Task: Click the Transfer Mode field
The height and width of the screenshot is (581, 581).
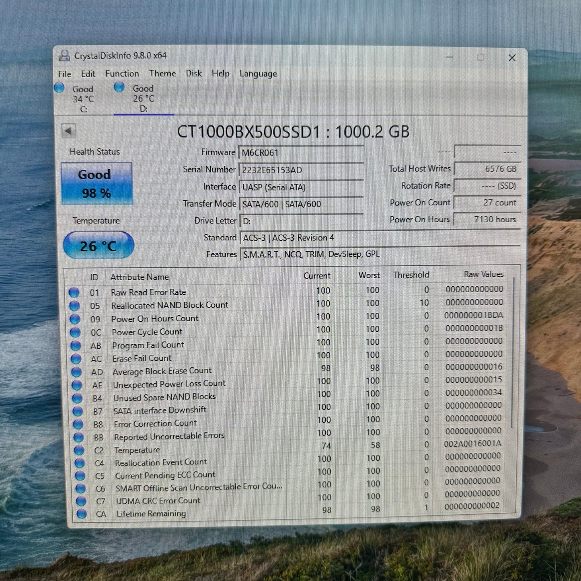Action: (x=302, y=204)
